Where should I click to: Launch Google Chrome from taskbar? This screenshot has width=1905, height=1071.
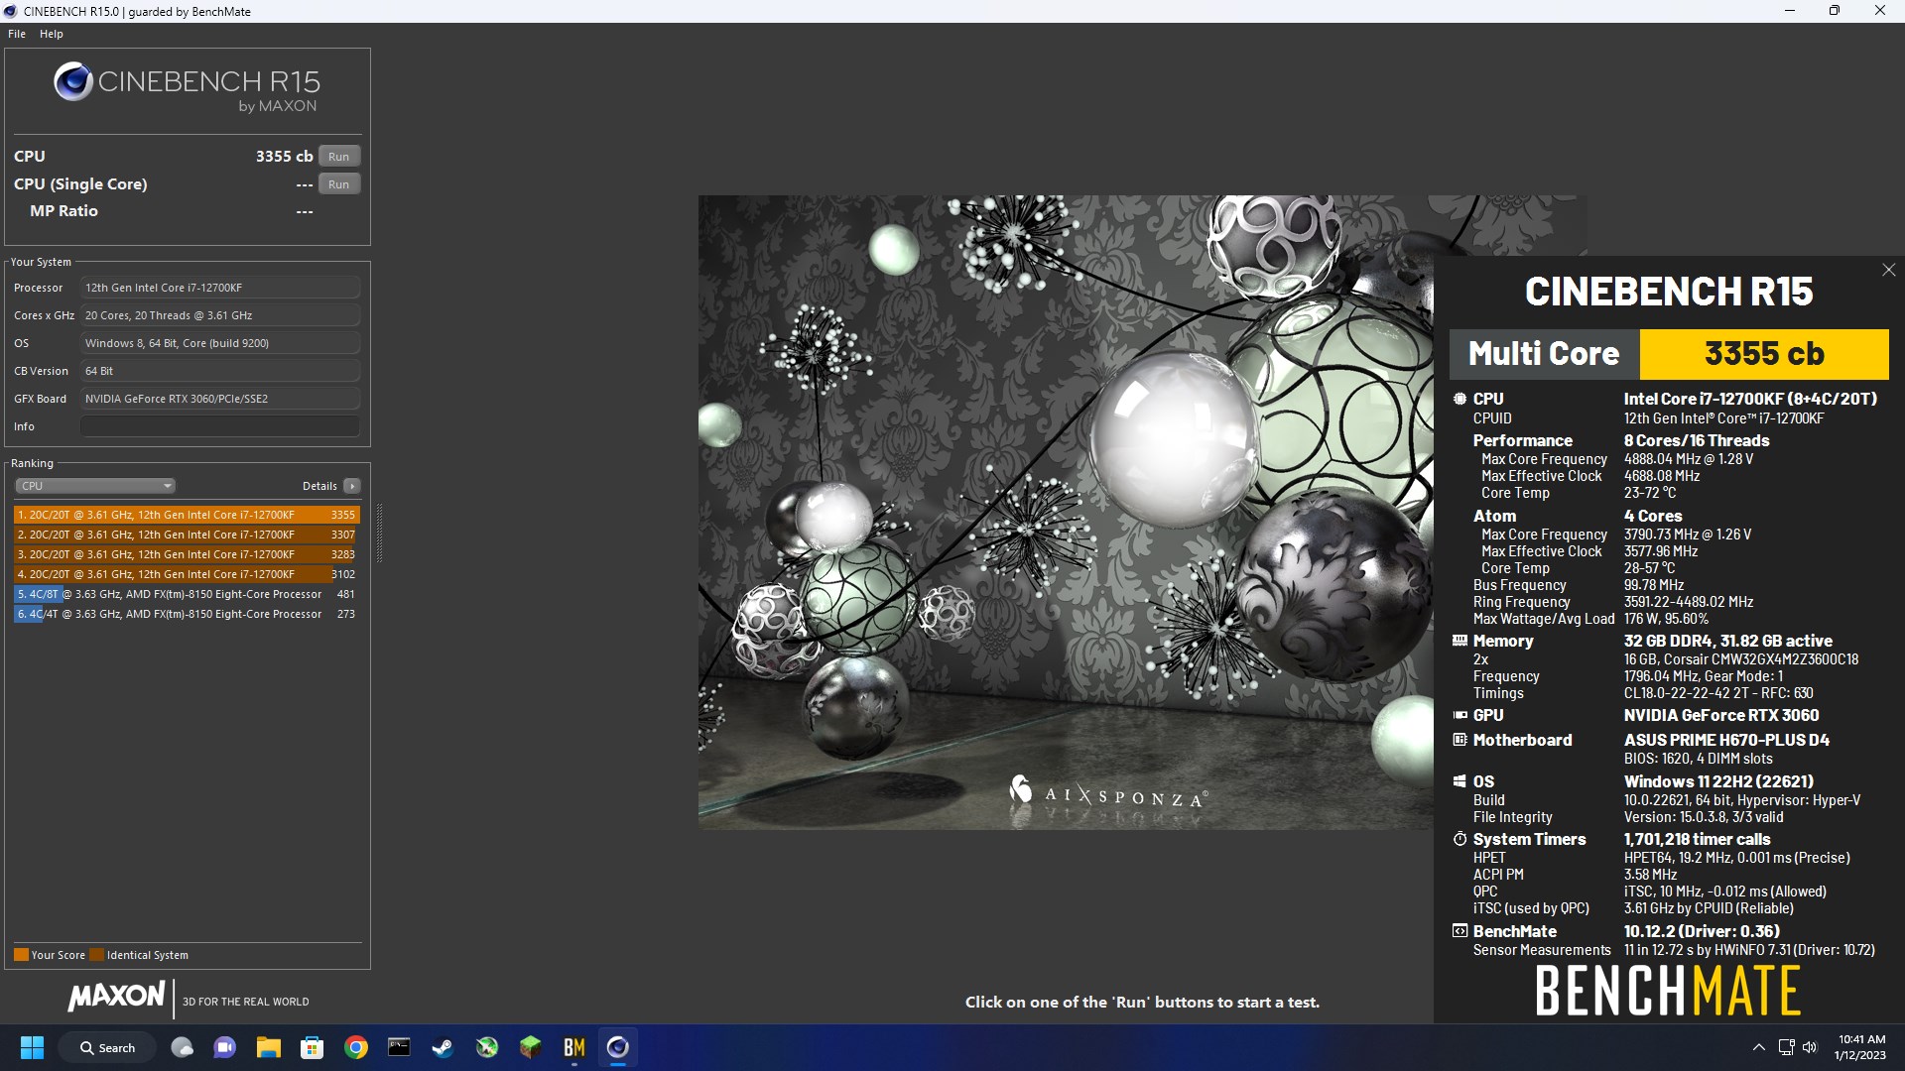(355, 1047)
